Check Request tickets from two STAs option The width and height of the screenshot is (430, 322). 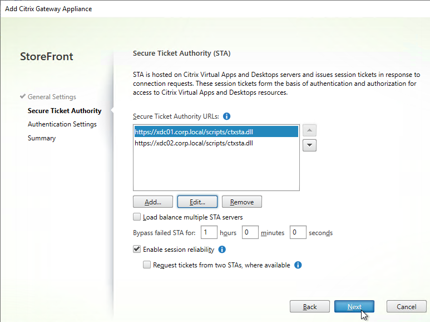tap(147, 265)
